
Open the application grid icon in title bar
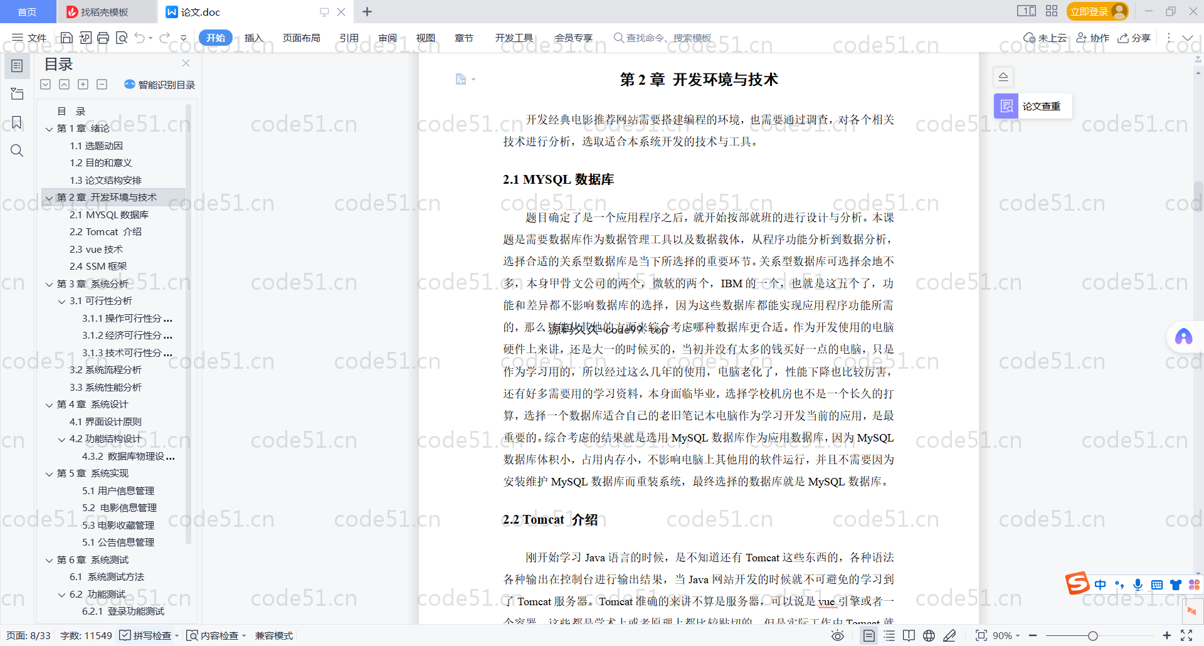point(1052,11)
